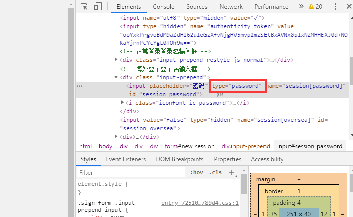Select form#new_session breadcrumb
The image size is (353, 217).
pos(189,146)
